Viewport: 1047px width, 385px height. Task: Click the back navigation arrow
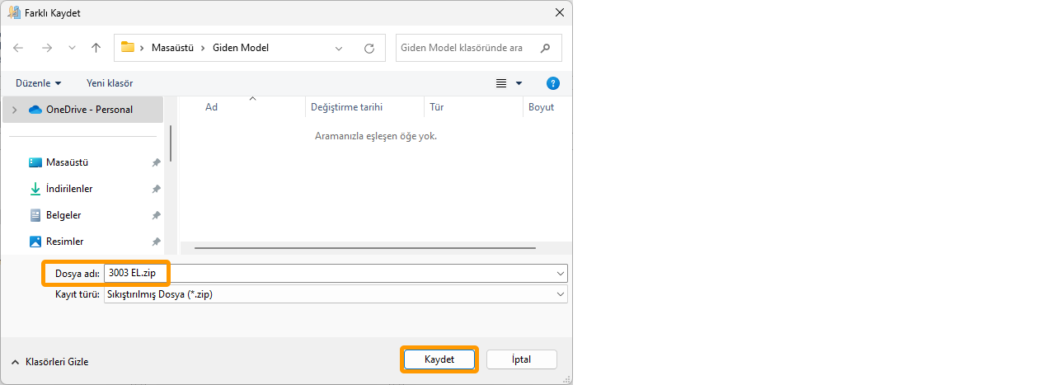(x=18, y=48)
